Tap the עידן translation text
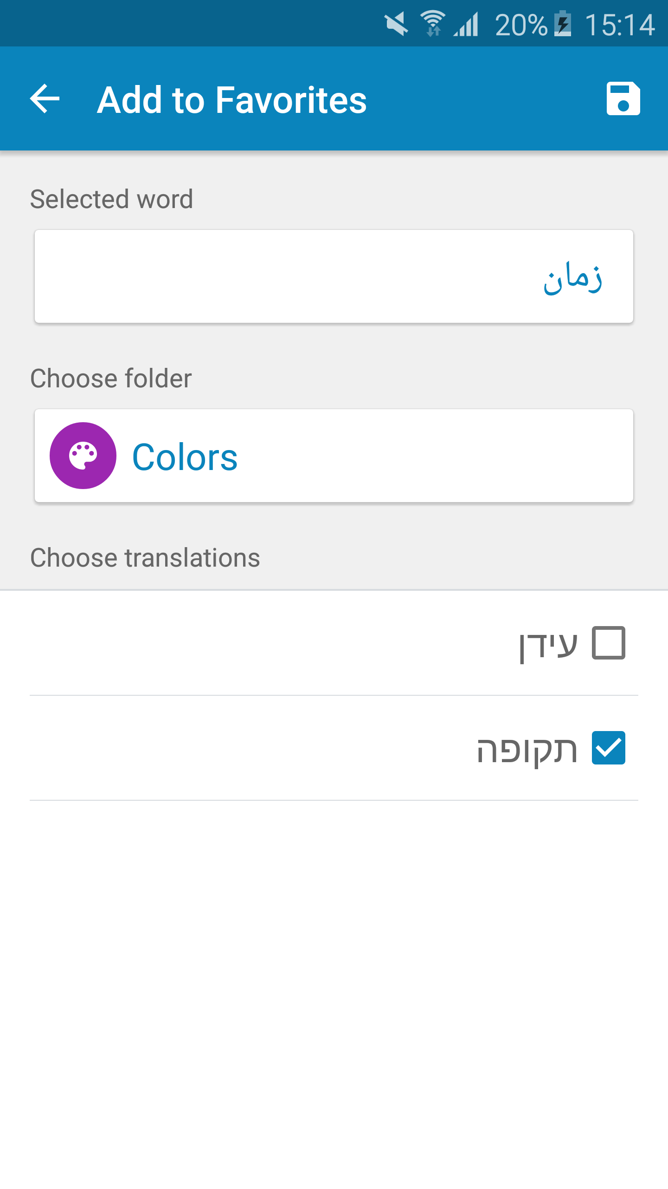The height and width of the screenshot is (1189, 668). [548, 645]
